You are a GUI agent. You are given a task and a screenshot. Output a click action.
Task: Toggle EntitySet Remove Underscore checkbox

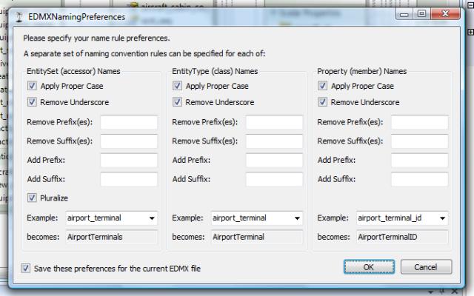coord(32,102)
